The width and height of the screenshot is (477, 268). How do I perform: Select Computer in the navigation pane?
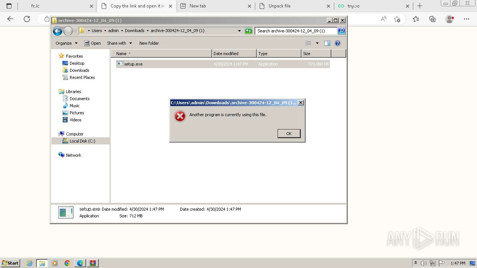click(75, 134)
